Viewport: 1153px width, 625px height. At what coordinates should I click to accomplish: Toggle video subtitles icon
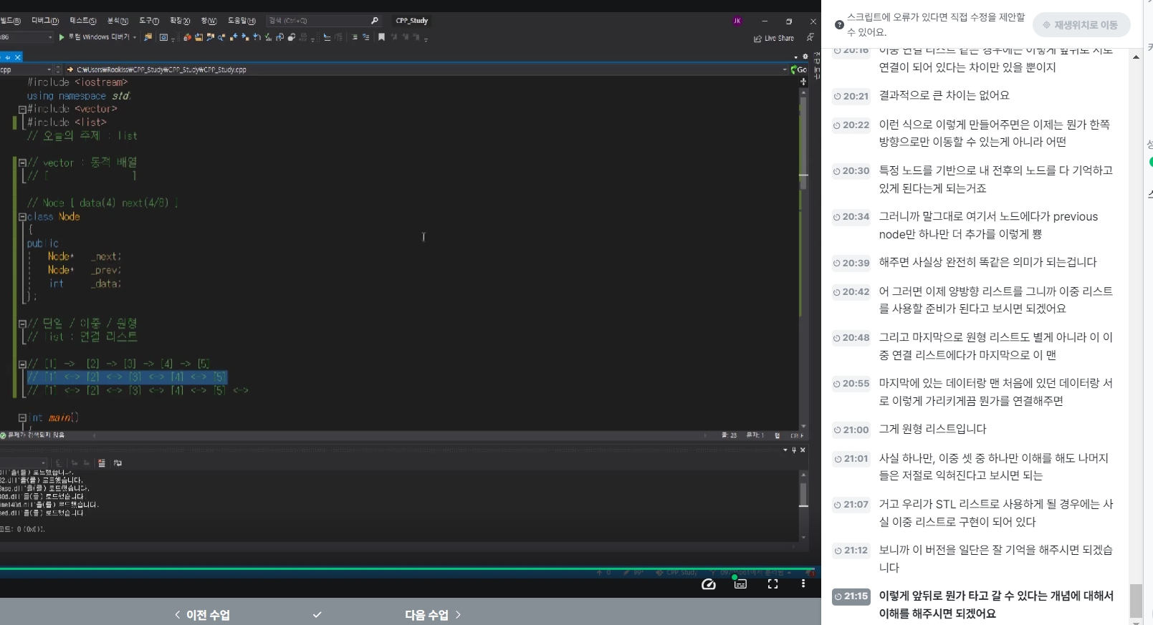740,584
